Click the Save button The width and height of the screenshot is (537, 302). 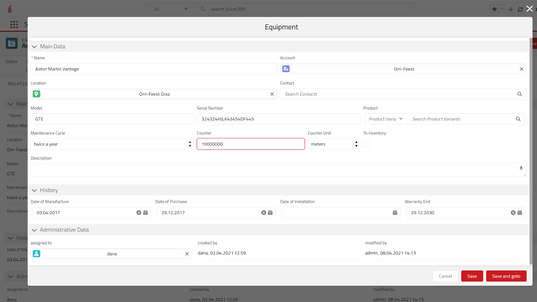tap(472, 276)
